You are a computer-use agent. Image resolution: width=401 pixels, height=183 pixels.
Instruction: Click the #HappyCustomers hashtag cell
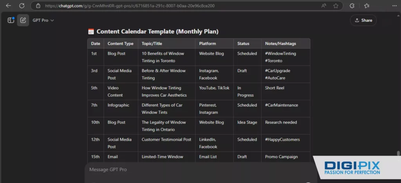[x=282, y=140]
